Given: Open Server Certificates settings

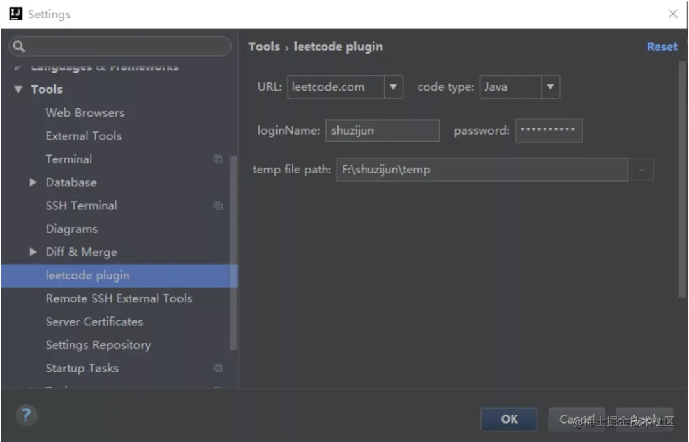Looking at the screenshot, I should [x=94, y=321].
